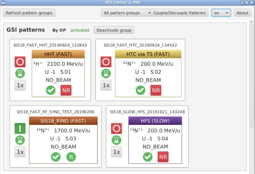This screenshot has width=255, height=174.
Task: Click the green checkmark in HHT pattern
Action: [x=51, y=90]
